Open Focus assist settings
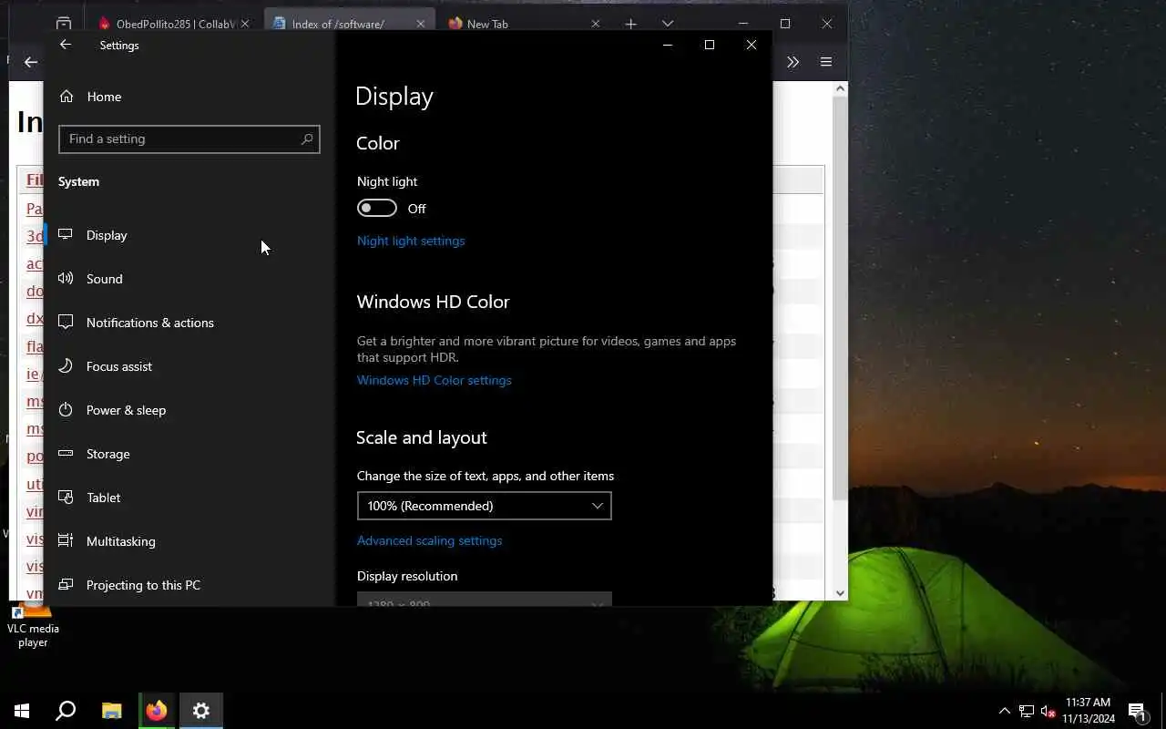The height and width of the screenshot is (729, 1166). point(189,366)
